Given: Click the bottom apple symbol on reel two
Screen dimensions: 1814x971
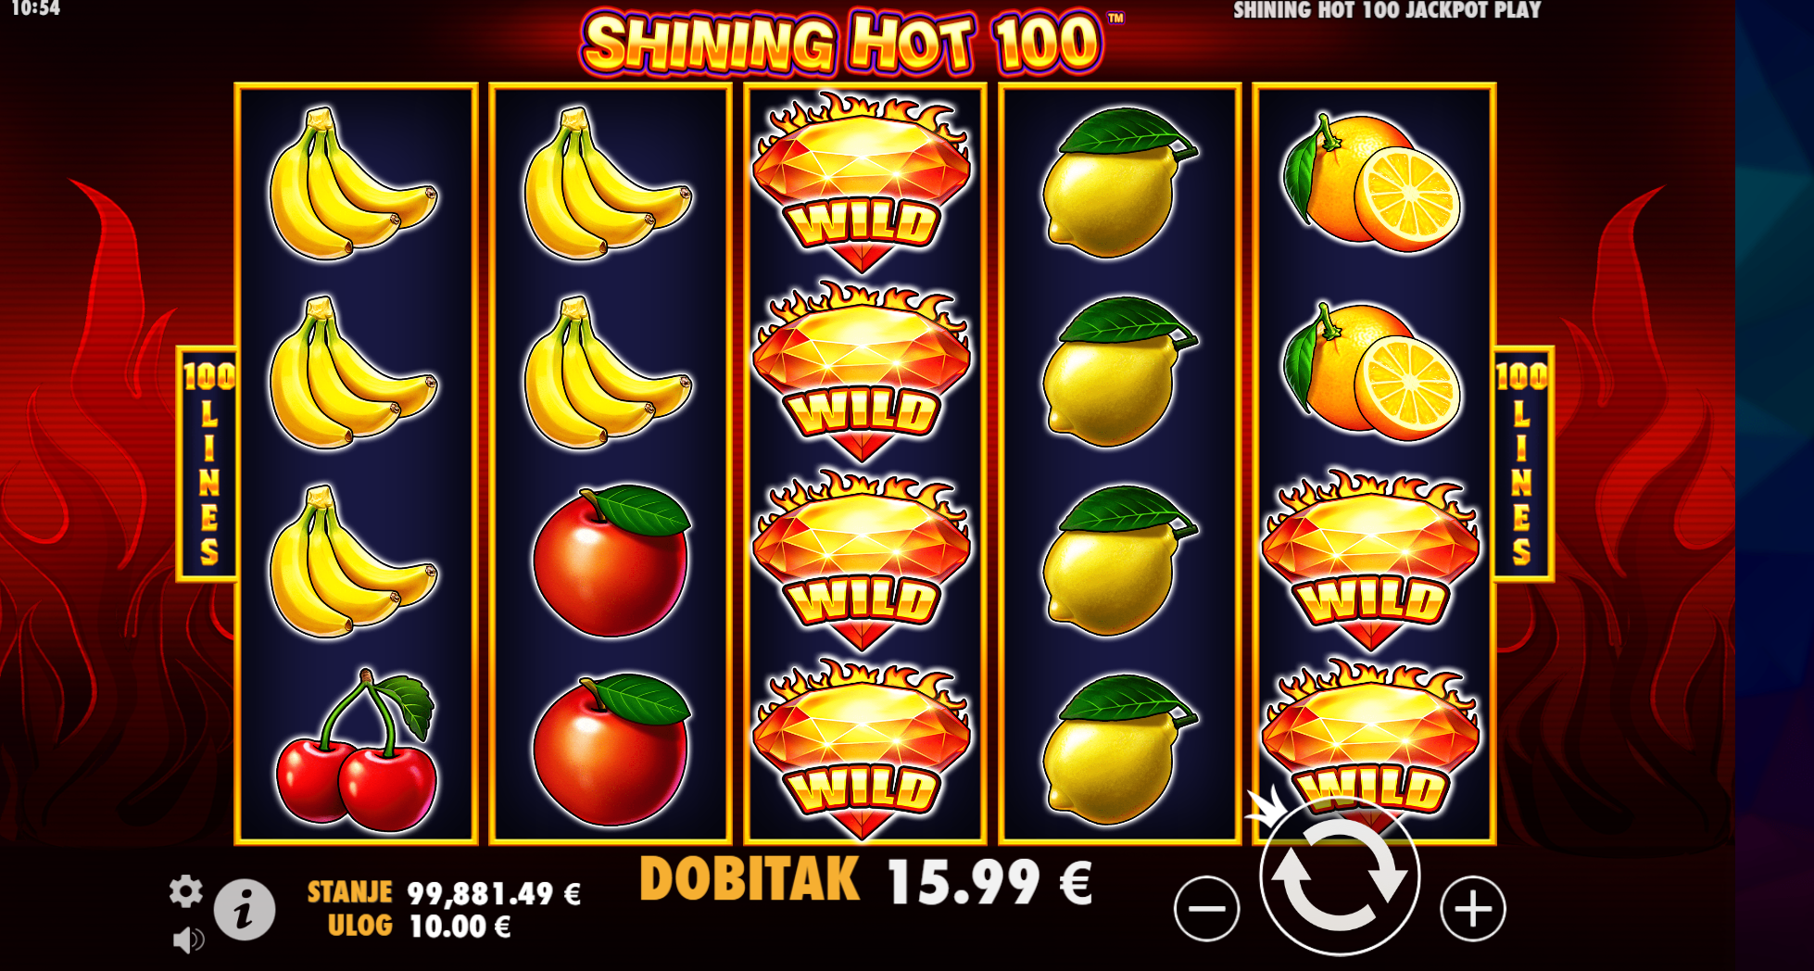Looking at the screenshot, I should coord(611,750).
